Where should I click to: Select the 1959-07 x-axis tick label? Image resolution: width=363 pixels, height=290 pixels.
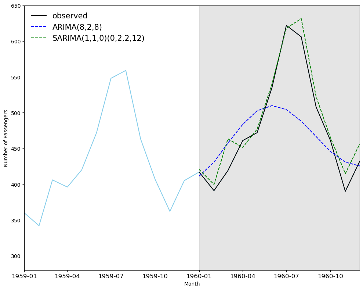pos(111,275)
